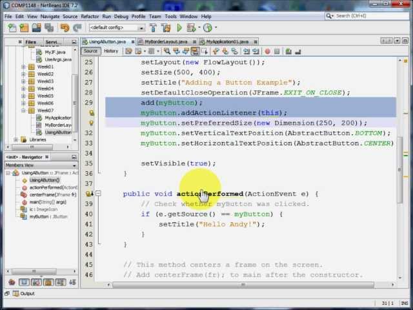The image size is (413, 310).
Task: Expand the Week01 folder node
Action: [x=23, y=67]
